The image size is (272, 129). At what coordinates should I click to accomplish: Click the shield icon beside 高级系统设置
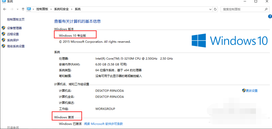click(x=3, y=46)
